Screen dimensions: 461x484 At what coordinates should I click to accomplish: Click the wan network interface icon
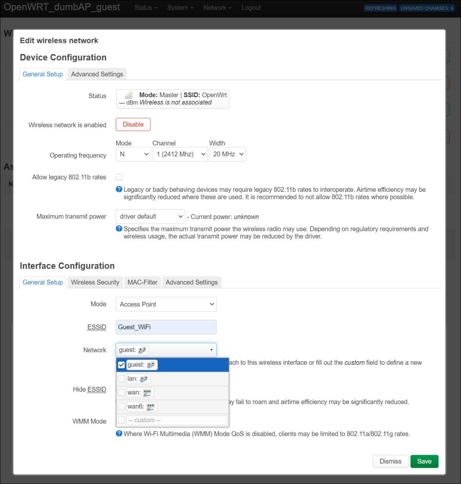pos(148,393)
